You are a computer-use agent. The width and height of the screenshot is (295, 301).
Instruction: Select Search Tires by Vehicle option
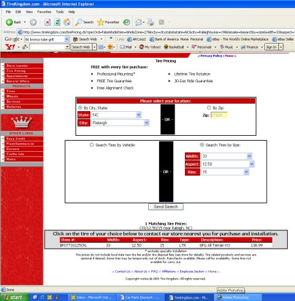pos(92,145)
